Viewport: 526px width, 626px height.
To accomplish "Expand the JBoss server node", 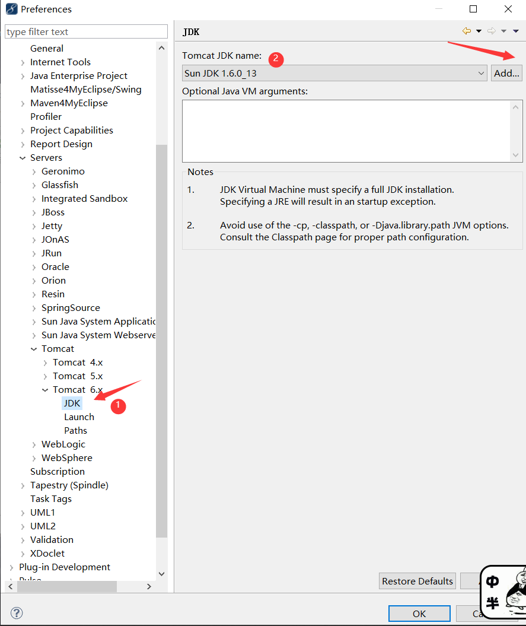I will tap(34, 212).
